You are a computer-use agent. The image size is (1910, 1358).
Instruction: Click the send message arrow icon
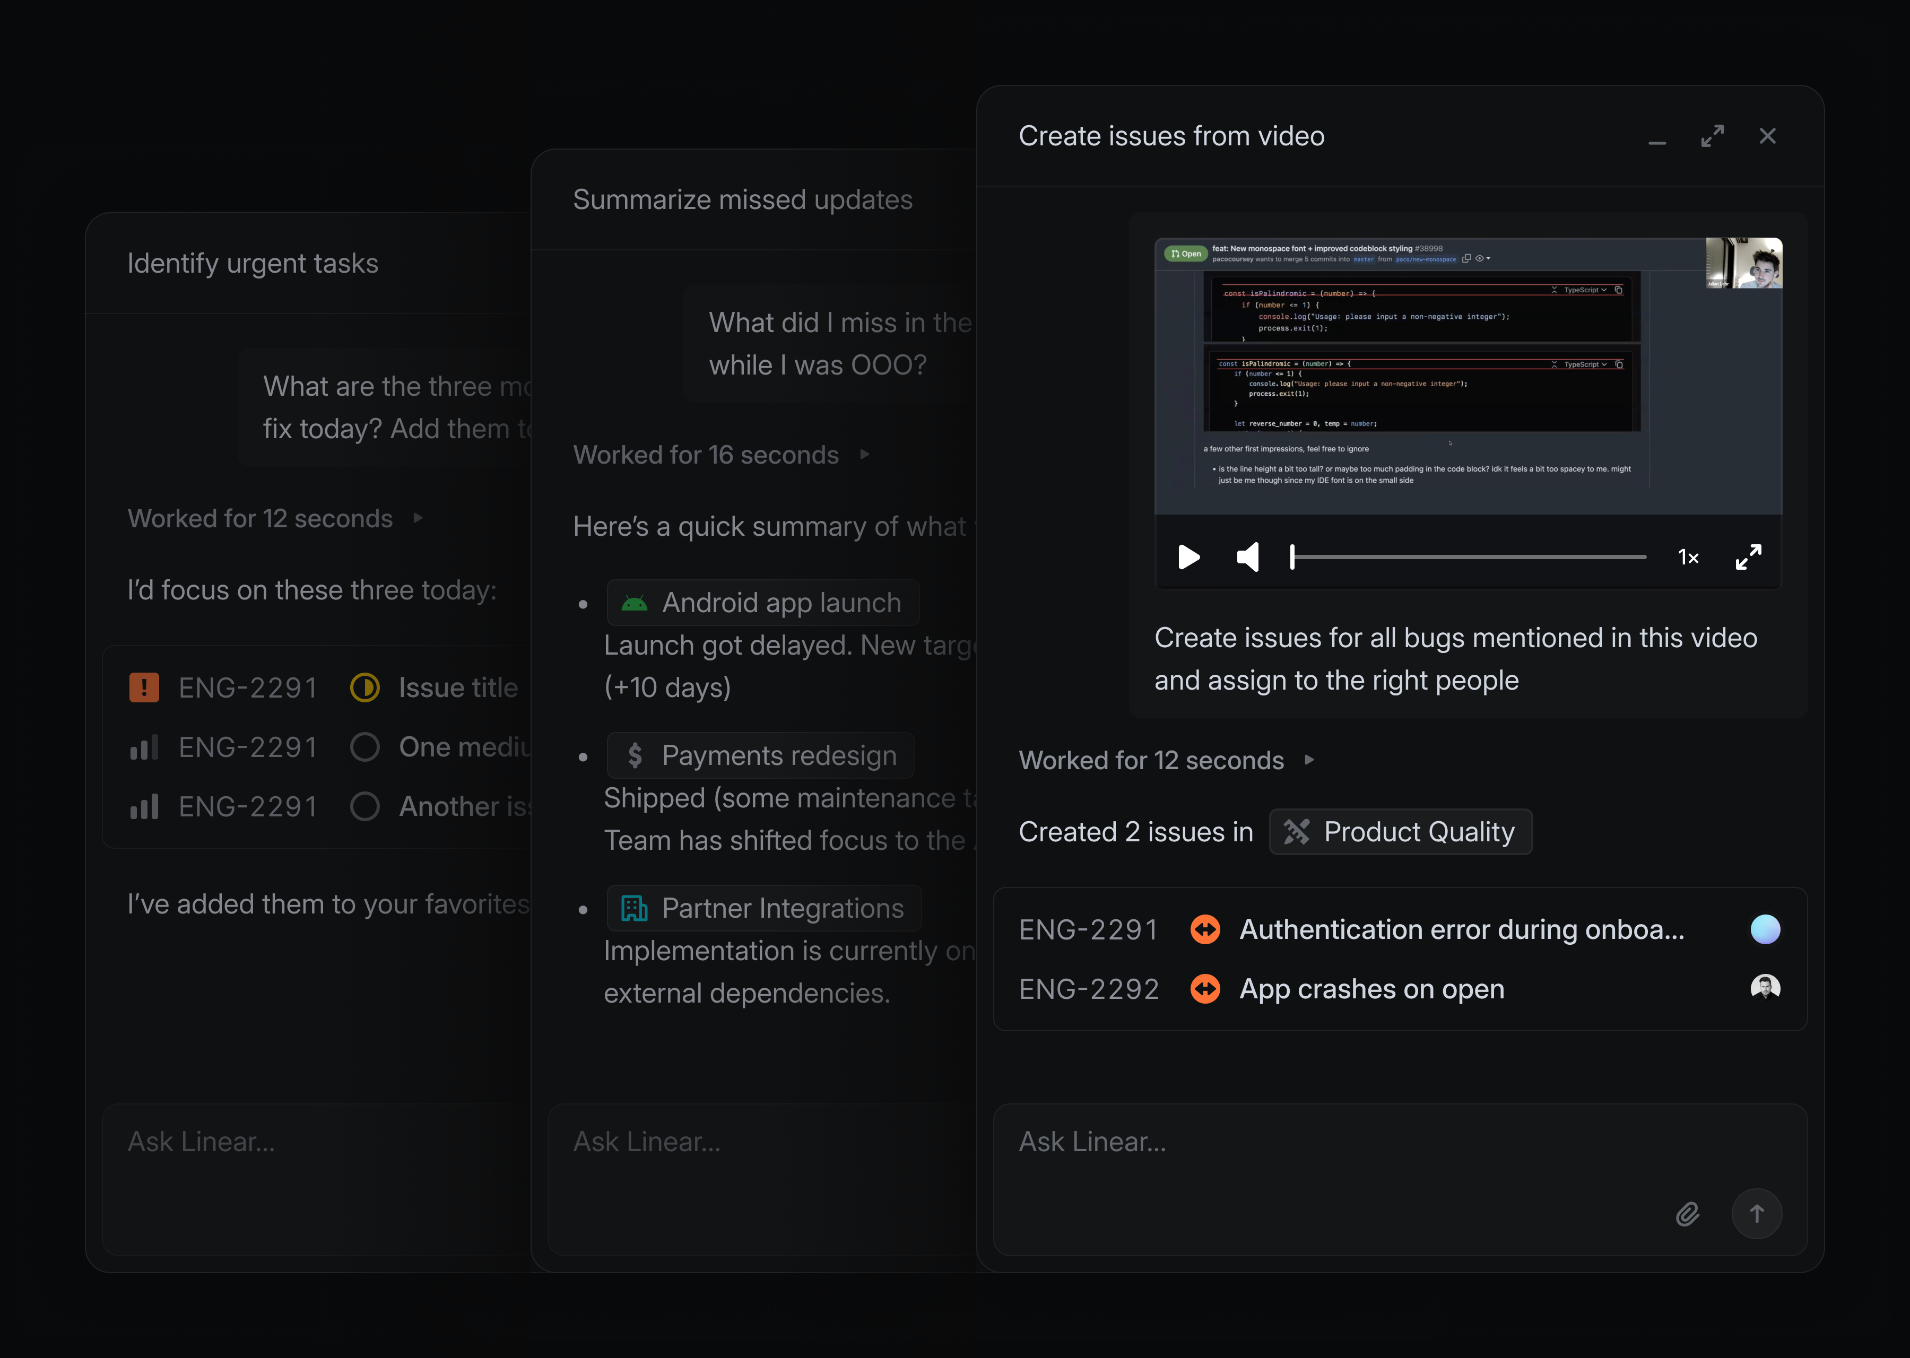[1757, 1214]
